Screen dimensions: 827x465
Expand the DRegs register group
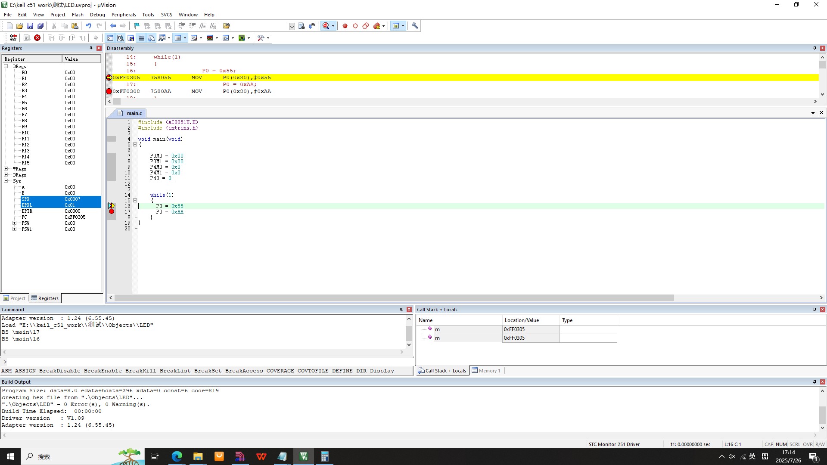point(6,175)
